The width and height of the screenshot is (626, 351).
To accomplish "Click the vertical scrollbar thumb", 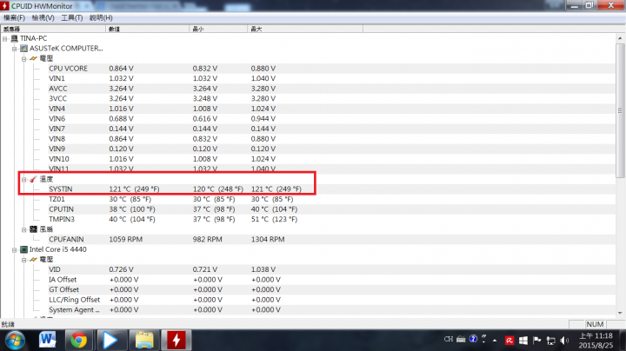I will (620, 110).
